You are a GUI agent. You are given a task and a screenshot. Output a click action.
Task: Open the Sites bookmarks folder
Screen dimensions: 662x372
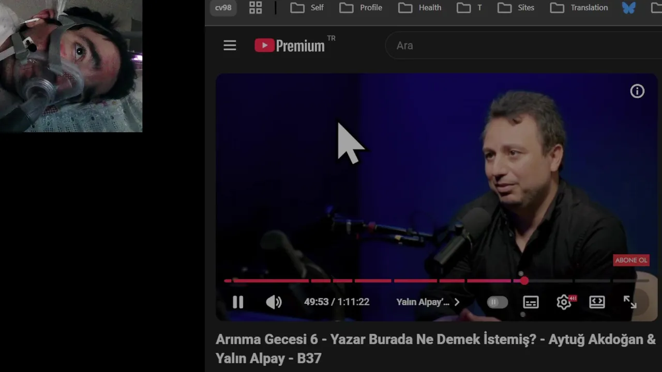(516, 8)
